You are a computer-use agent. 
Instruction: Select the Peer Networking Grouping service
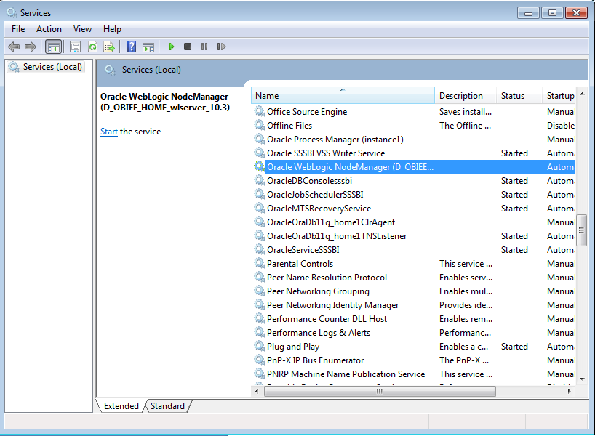point(318,291)
